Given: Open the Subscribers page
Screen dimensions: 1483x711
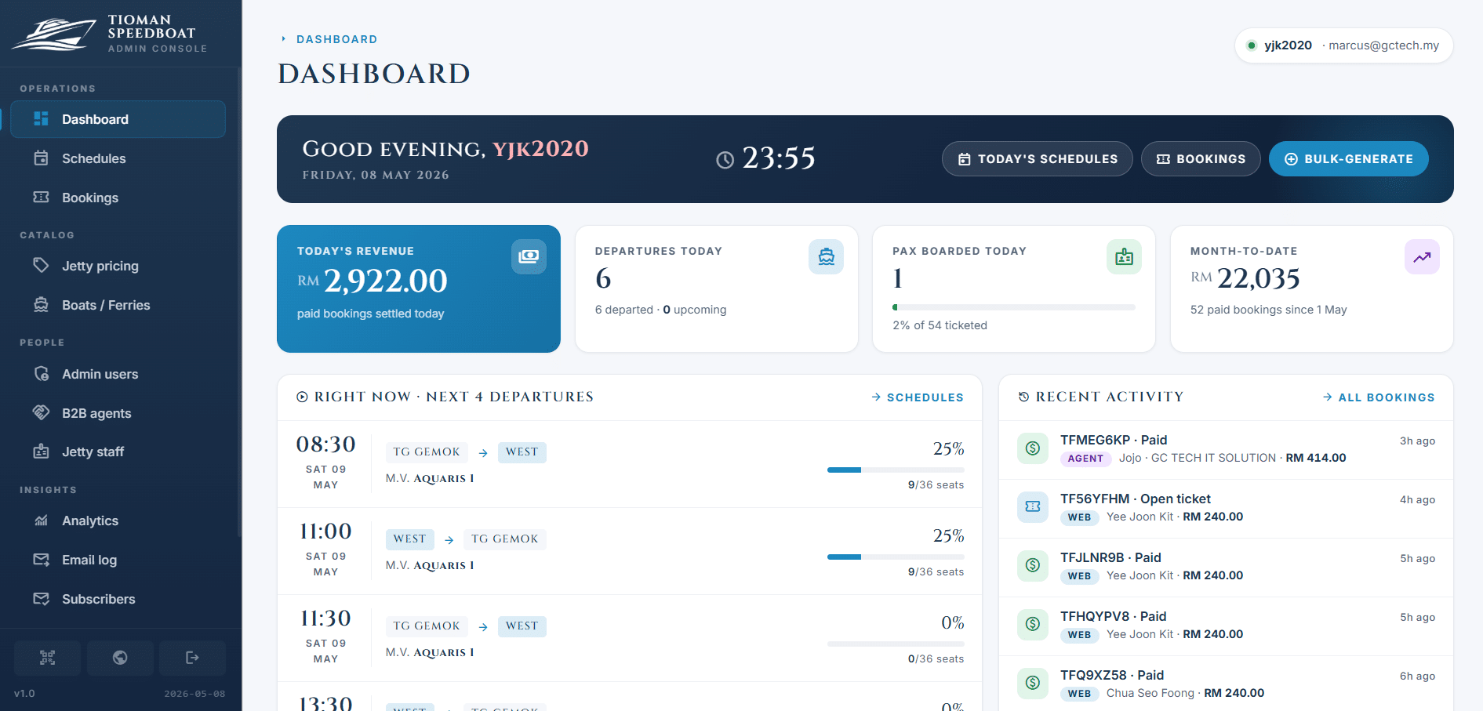Looking at the screenshot, I should pyautogui.click(x=118, y=599).
